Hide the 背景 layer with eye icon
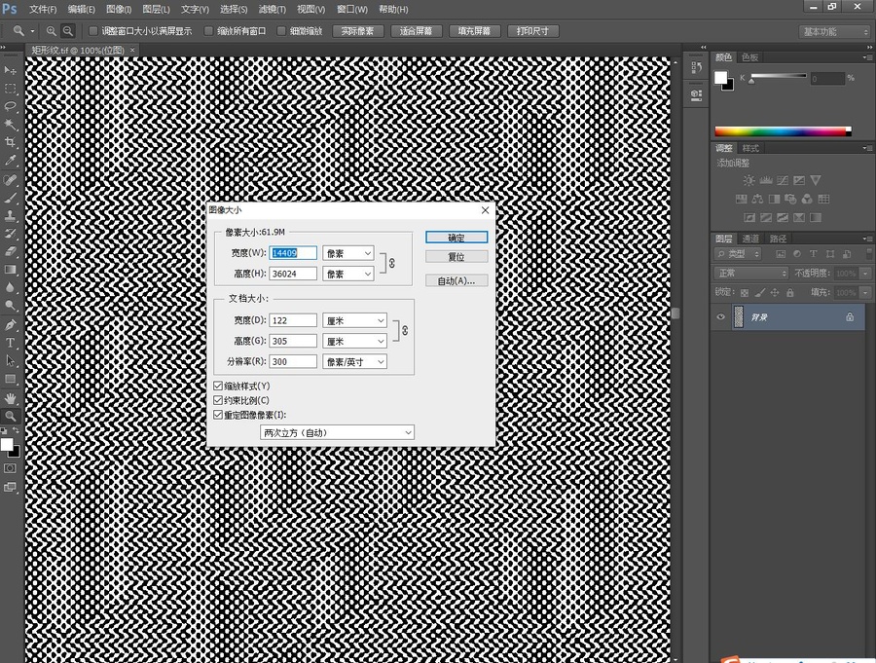 720,317
